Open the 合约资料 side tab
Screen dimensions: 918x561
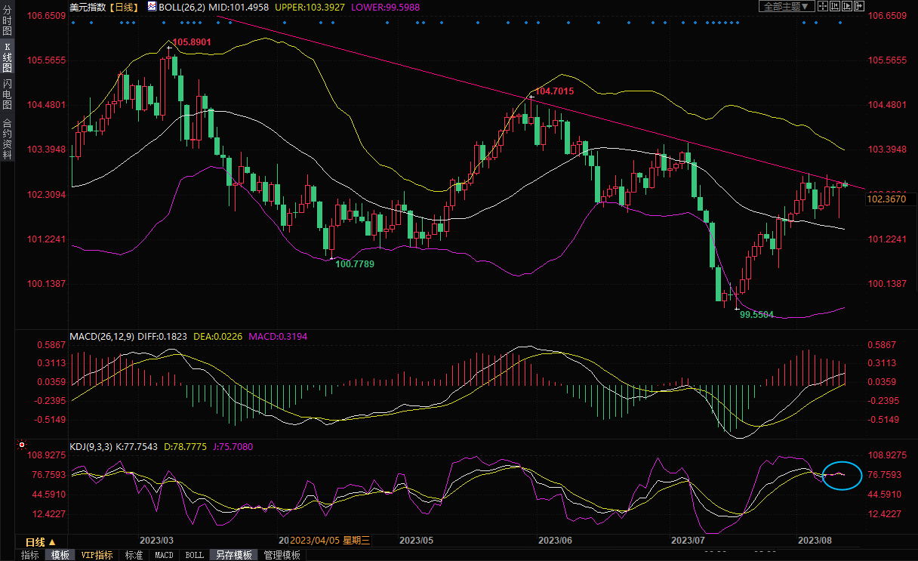(x=7, y=138)
